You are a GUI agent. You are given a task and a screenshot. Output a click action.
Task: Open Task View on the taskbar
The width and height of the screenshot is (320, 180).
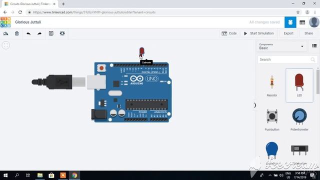[28, 175]
